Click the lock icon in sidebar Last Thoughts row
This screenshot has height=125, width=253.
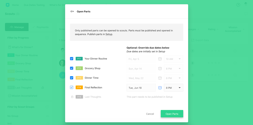point(43,88)
